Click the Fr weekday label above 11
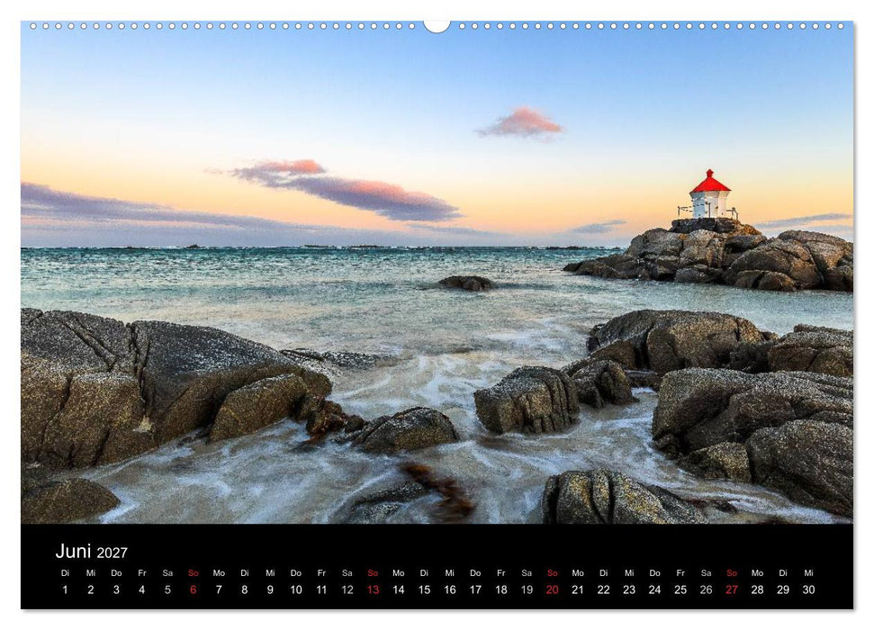Screen dimensions: 874x630 click(x=321, y=573)
